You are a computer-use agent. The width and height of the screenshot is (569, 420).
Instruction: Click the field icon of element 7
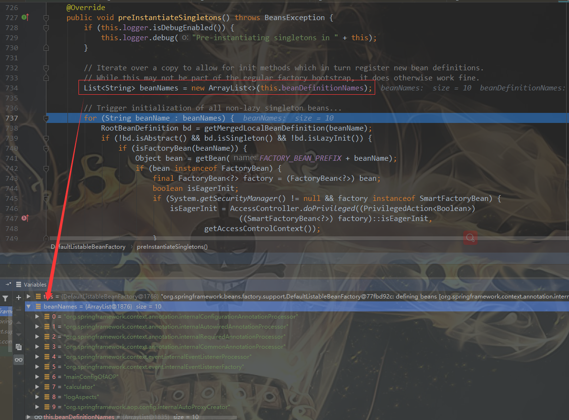pos(47,387)
